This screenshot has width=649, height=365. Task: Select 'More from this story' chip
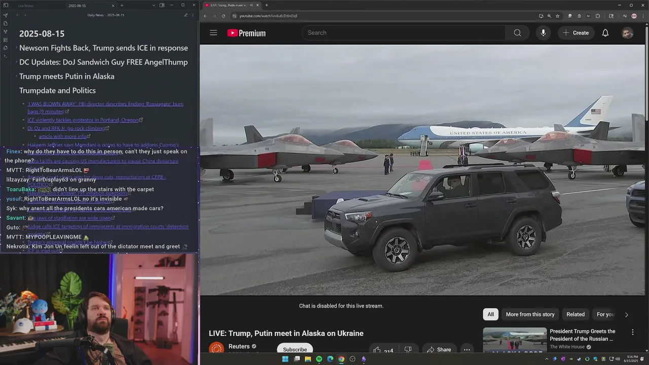click(530, 314)
